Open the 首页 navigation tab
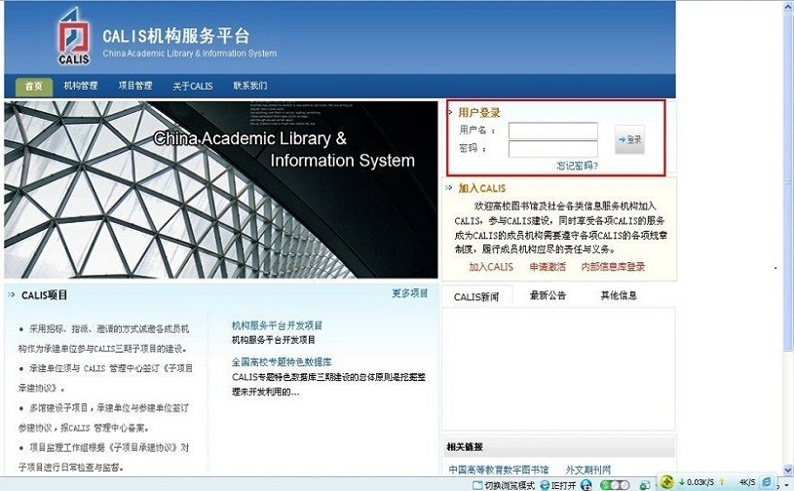The width and height of the screenshot is (794, 491). 34,86
